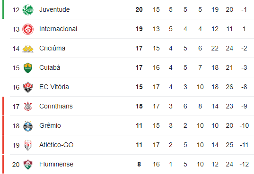The height and width of the screenshot is (174, 254).
Task: Open the Corinthians team link
Action: coord(56,106)
